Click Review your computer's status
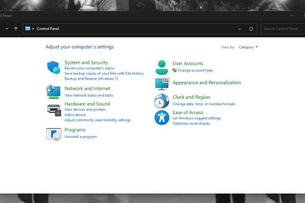Viewport: 305px width, 203px height. (89, 68)
